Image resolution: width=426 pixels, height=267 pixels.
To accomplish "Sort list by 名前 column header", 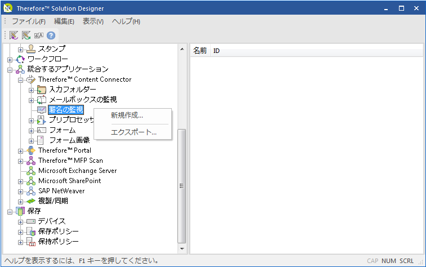I will (200, 51).
